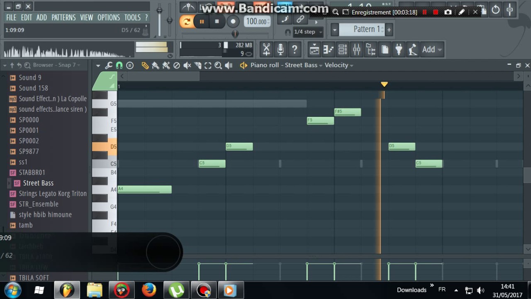Click the orange speaker icon before Piano roll title
Viewport: 531px width, 299px height.
pyautogui.click(x=244, y=65)
